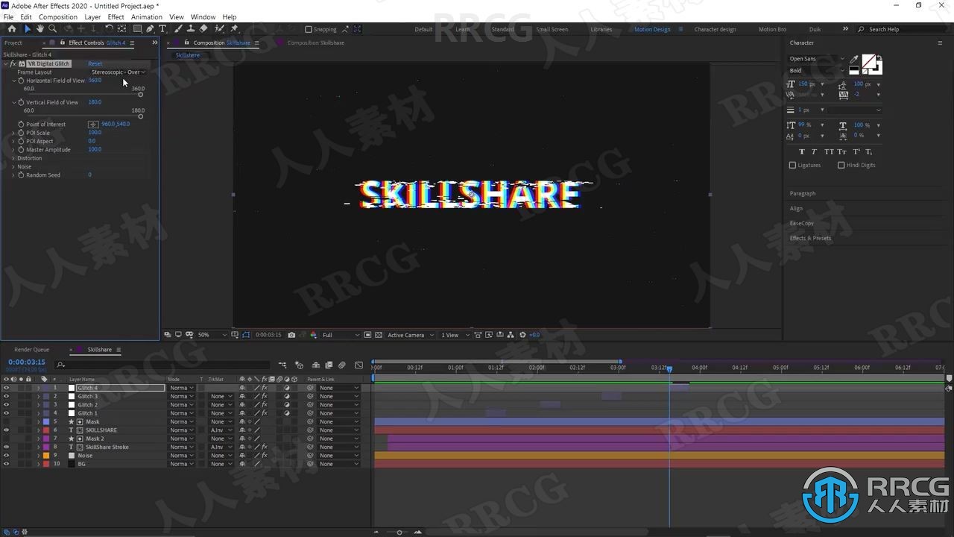The height and width of the screenshot is (537, 954).
Task: Select the Roto Brush tool
Action: click(x=220, y=29)
